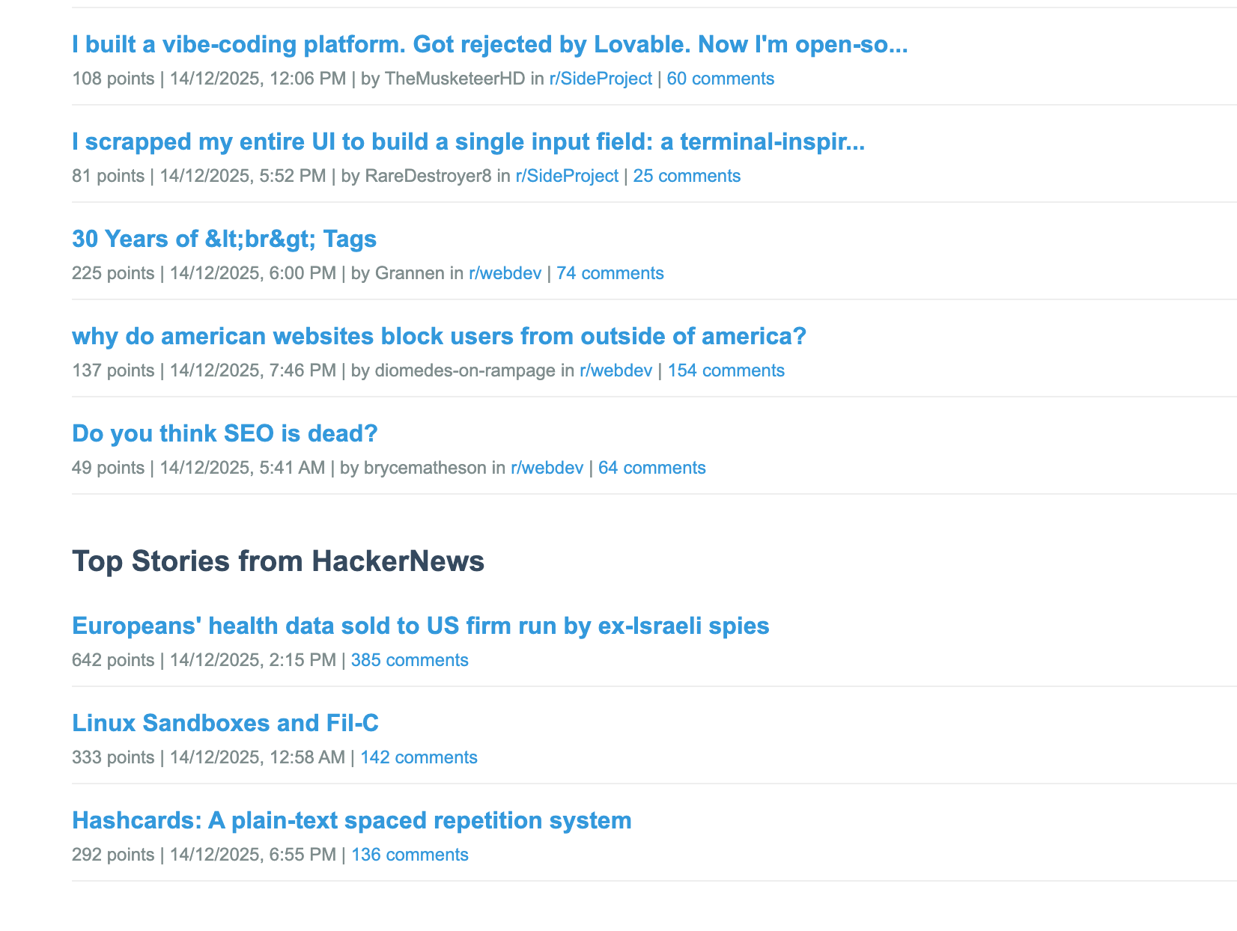Open the Do you think SEO is dead story
1237x931 pixels.
[225, 433]
